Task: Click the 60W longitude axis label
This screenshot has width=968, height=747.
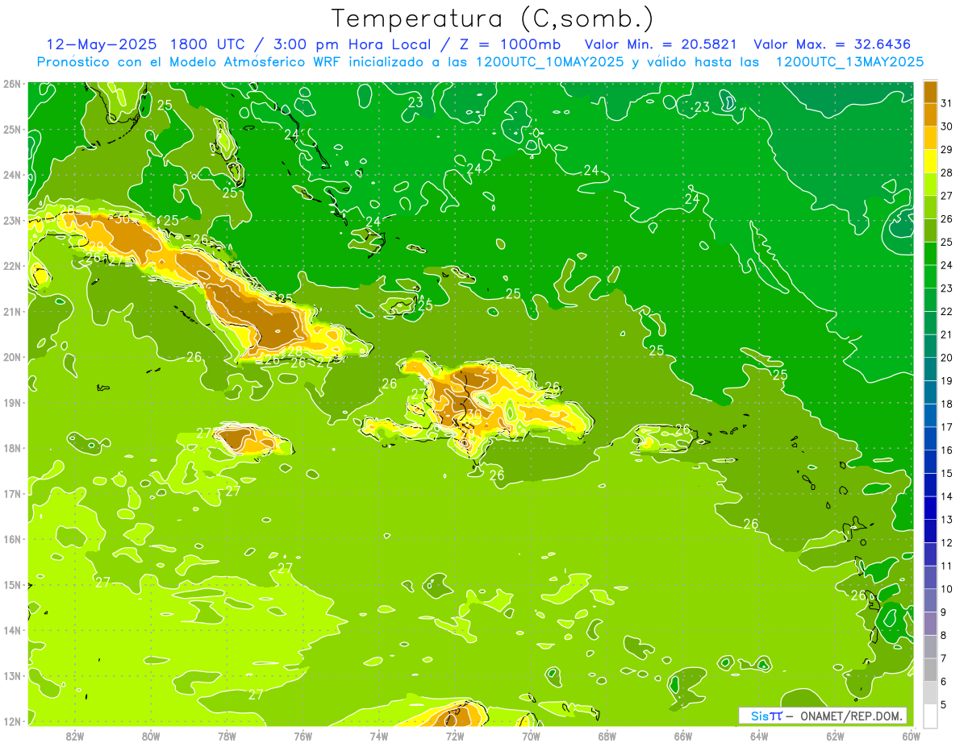Action: coord(912,736)
